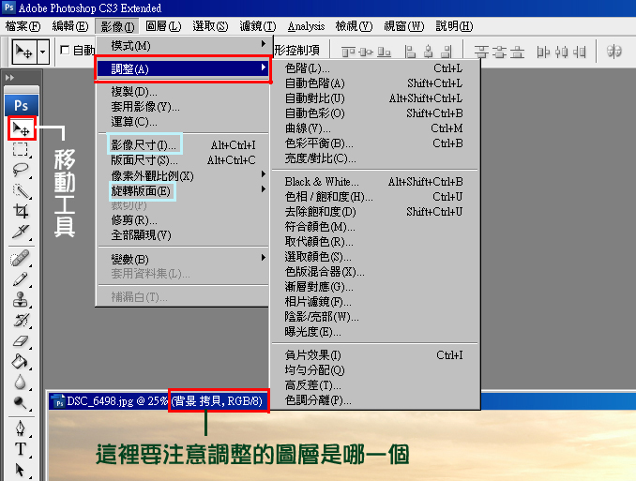Select the Healing Brush tool
The image size is (636, 481).
tap(21, 258)
